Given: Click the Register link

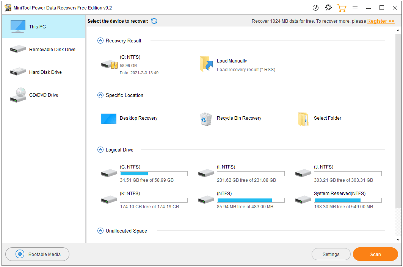Looking at the screenshot, I should tap(381, 21).
